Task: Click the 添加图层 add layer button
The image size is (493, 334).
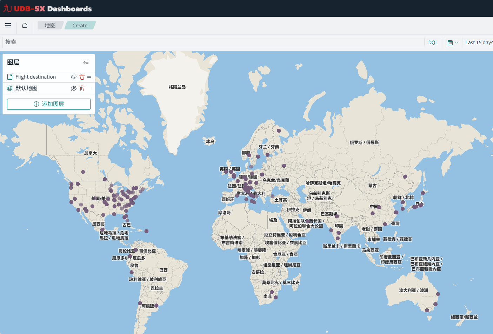Action: tap(49, 104)
